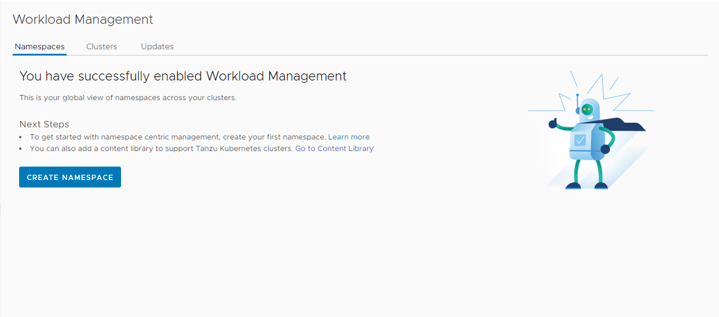Click the robot's hand resting on hip

pyautogui.click(x=605, y=149)
